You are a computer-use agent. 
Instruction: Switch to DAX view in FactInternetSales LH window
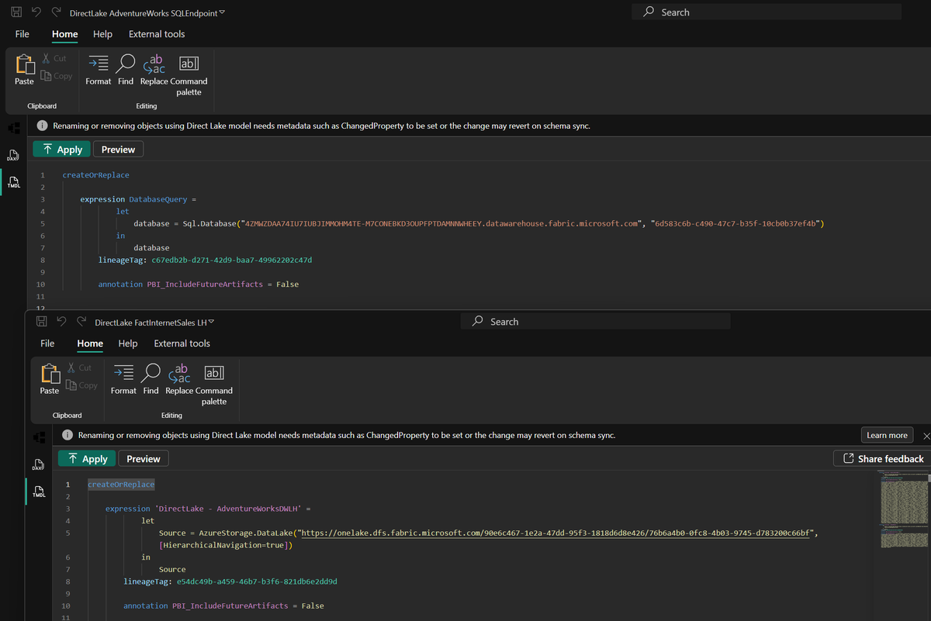coord(38,466)
